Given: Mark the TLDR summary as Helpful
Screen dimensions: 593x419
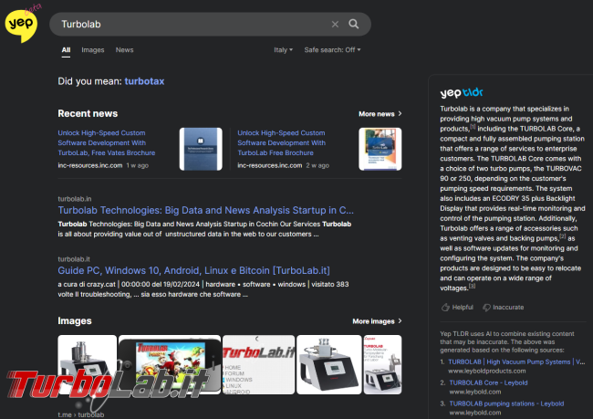Looking at the screenshot, I should pos(457,308).
